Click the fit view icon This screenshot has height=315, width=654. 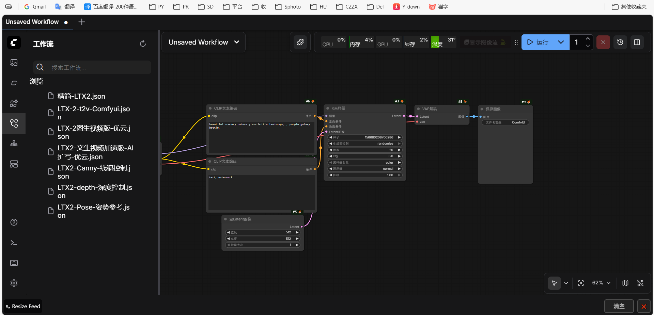coord(581,283)
